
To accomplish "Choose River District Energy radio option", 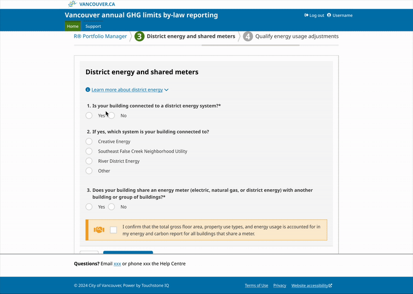I will click(89, 161).
